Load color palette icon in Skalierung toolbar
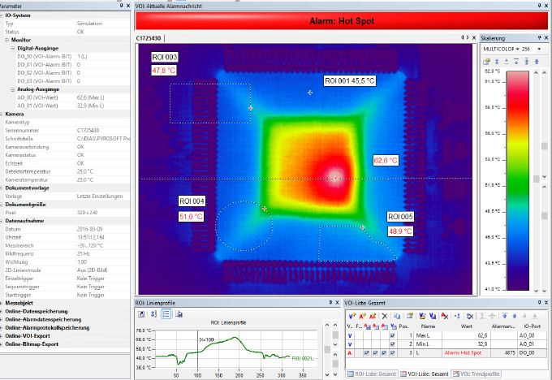This screenshot has width=552, height=380. point(486,62)
